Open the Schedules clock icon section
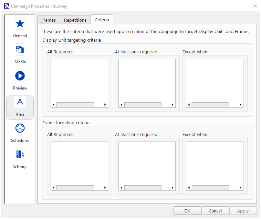 (x=20, y=128)
